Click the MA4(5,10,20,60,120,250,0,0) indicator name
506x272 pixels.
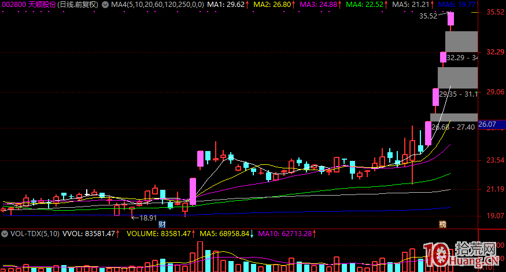(x=157, y=5)
